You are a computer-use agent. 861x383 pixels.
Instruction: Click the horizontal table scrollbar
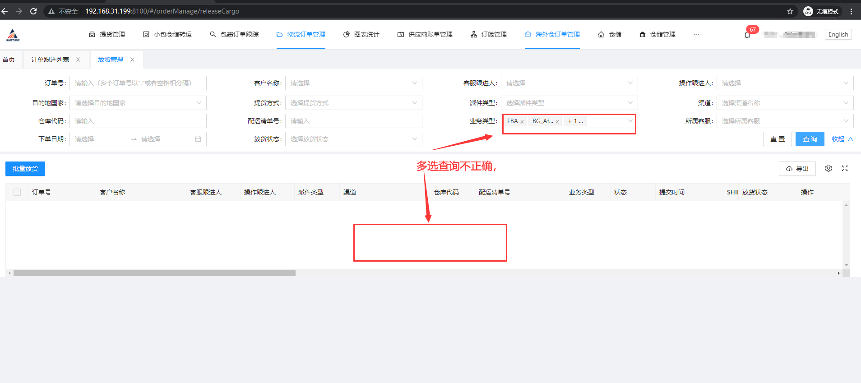154,273
